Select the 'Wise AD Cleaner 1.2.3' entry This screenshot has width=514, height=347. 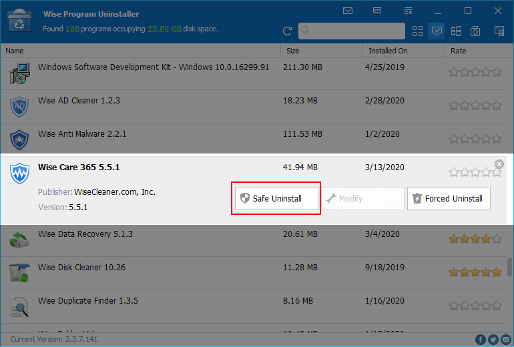click(79, 101)
